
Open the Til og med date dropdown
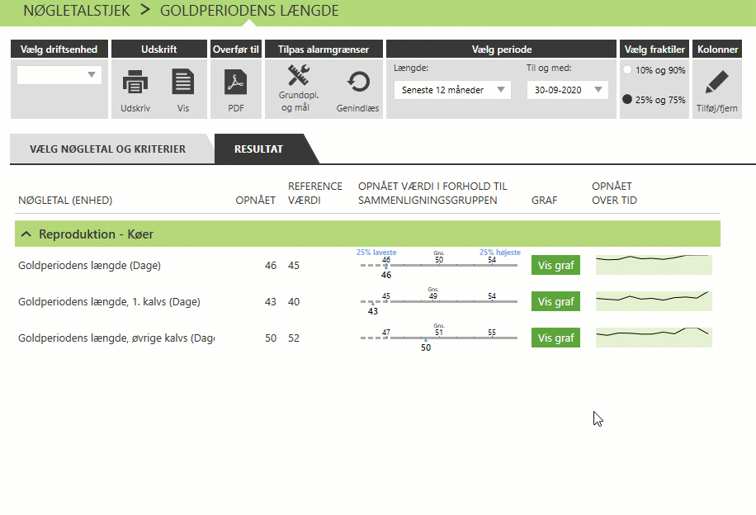567,90
